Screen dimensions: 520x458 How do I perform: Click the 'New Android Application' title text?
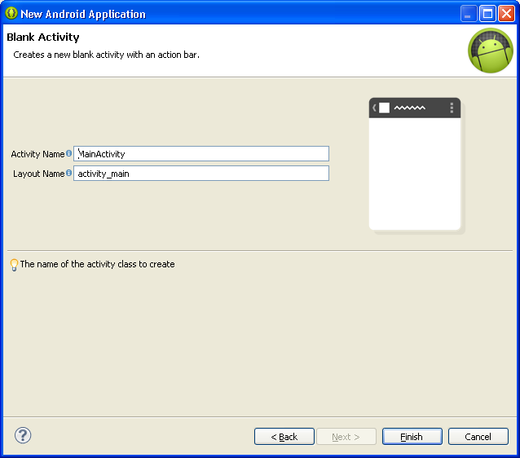[x=83, y=14]
